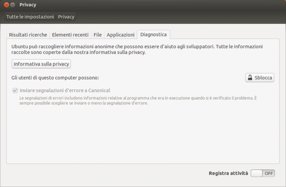Go back to Tutte le impostazioni

click(x=30, y=17)
